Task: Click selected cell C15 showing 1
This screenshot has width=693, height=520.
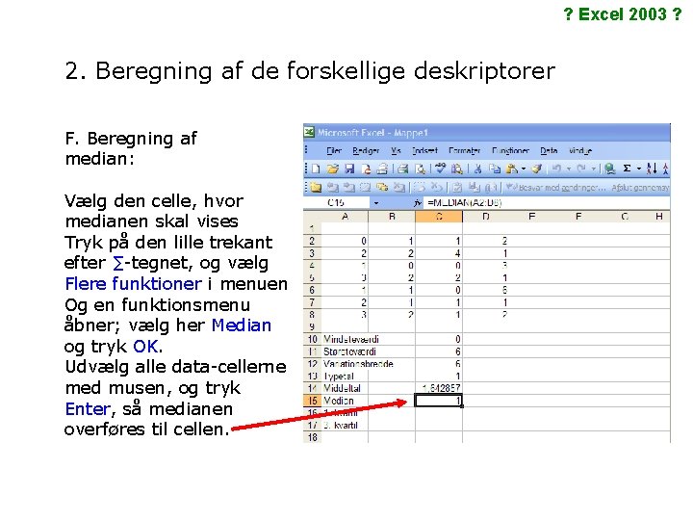Action: tap(439, 401)
